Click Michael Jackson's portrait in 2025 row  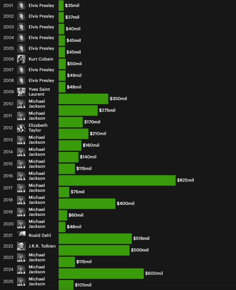point(21,281)
